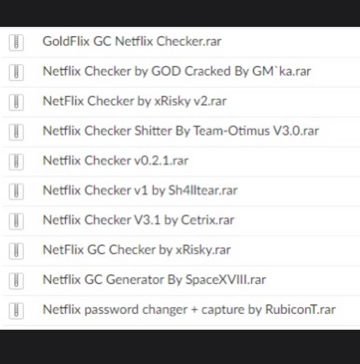This screenshot has width=360, height=364.
Task: Select the archive icon next to the RubiconT file
Action: [x=16, y=310]
